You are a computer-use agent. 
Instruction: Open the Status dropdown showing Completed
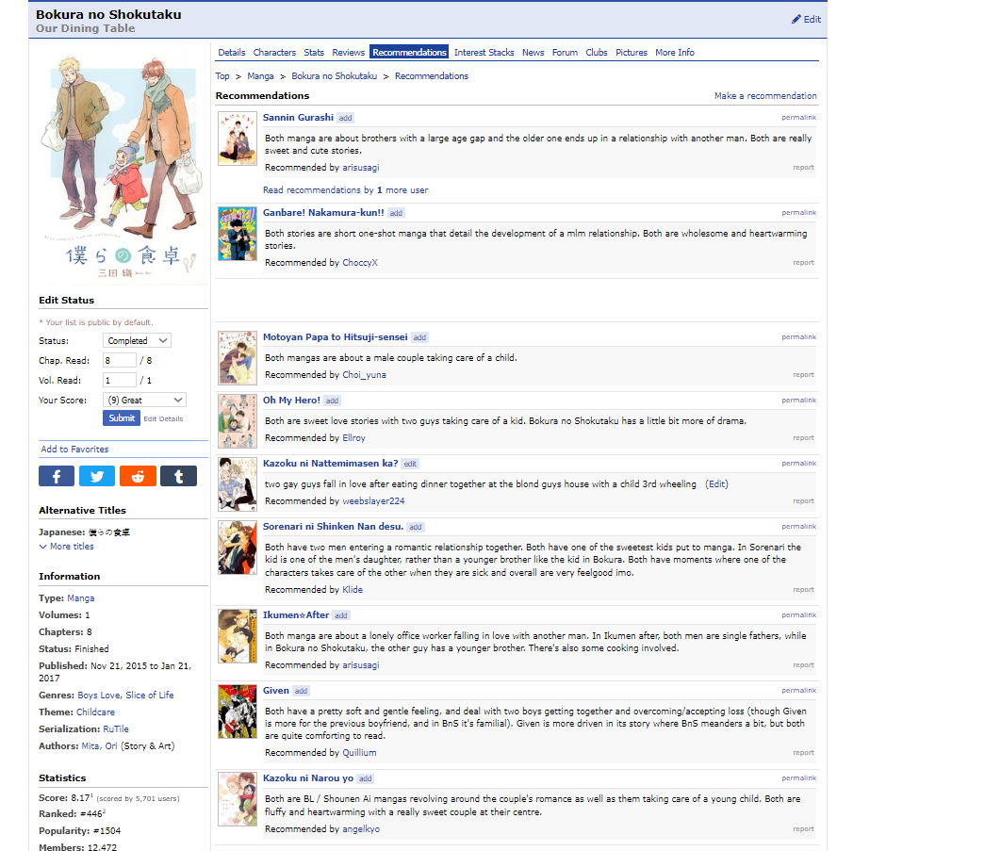click(137, 340)
